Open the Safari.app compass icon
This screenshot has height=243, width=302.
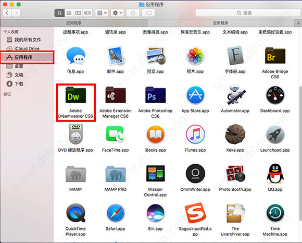click(116, 213)
